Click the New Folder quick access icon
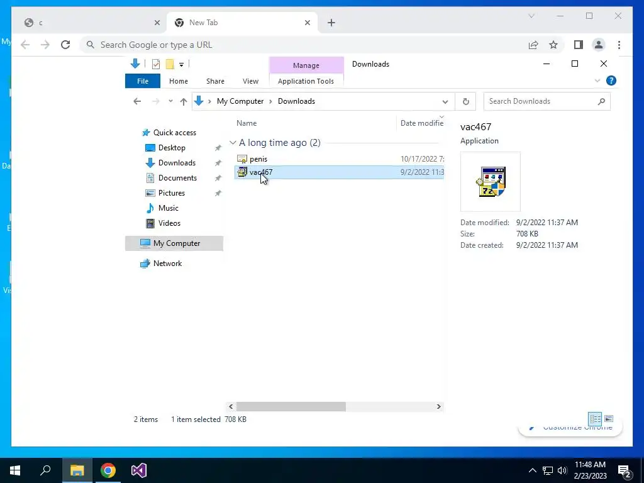This screenshot has height=483, width=644. pyautogui.click(x=170, y=64)
